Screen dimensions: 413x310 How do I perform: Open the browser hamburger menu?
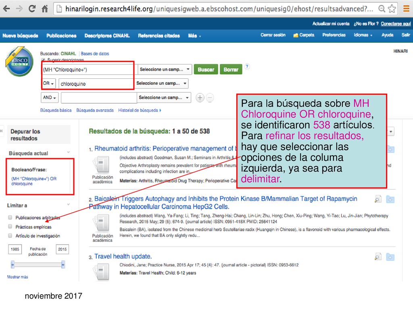point(407,9)
